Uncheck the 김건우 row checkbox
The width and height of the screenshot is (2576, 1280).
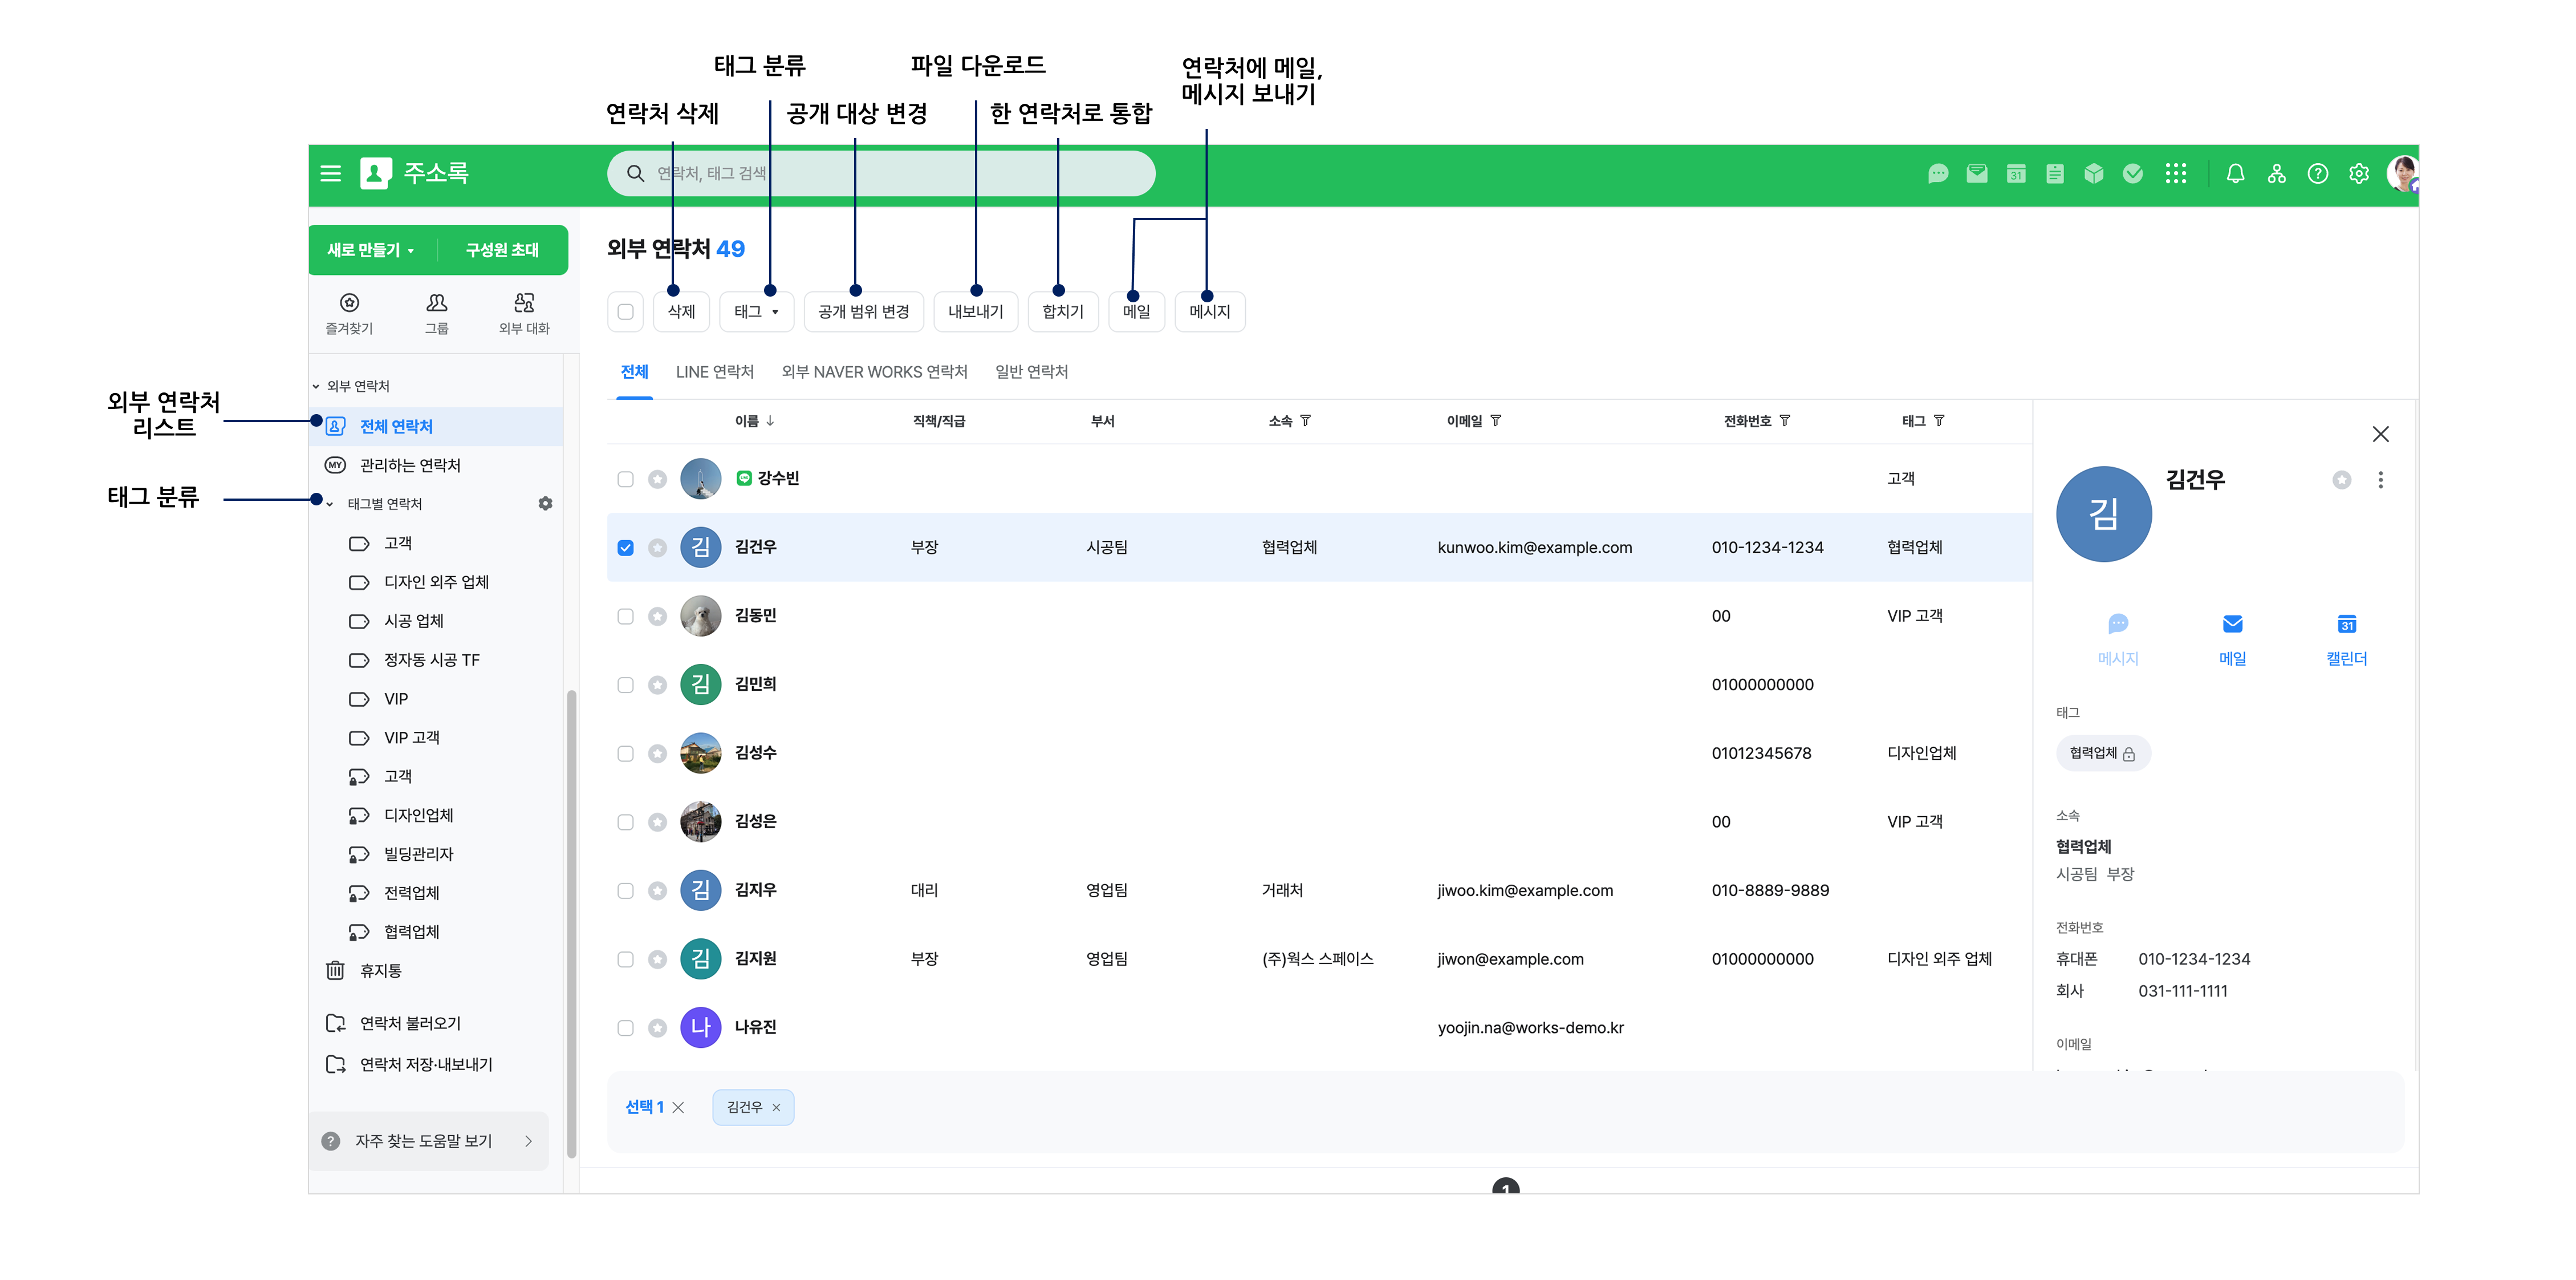click(626, 548)
